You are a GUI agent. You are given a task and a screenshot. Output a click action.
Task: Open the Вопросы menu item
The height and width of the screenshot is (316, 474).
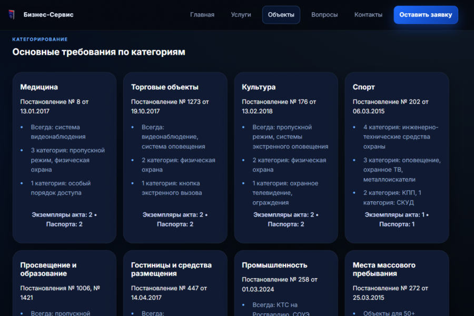324,15
